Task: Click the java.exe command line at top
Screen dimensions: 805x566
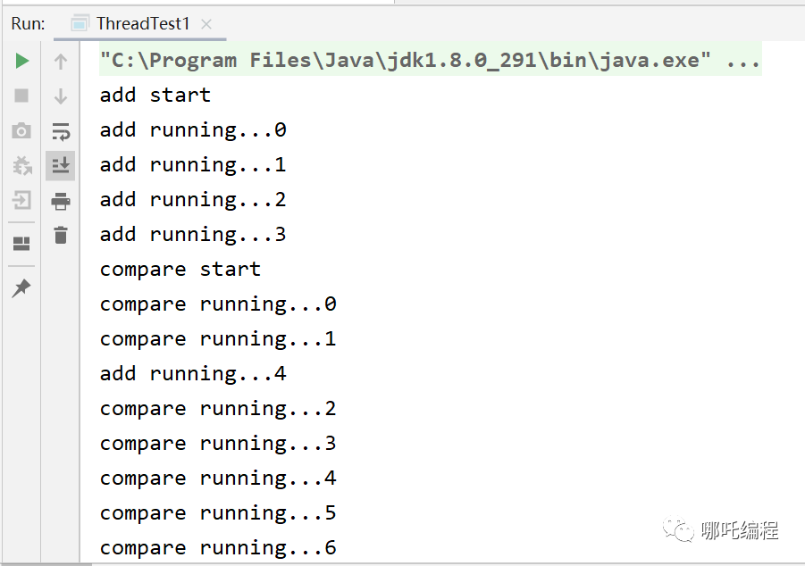Action: pos(429,61)
